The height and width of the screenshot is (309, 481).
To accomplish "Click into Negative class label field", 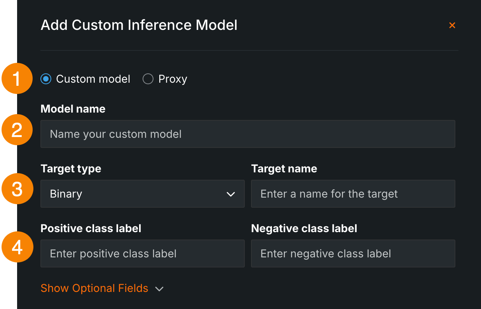I will [x=353, y=253].
